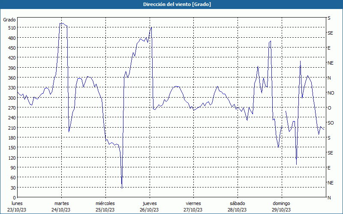343x214 pixels.
Task: Click the 'domingo' day label
Action: (281, 203)
